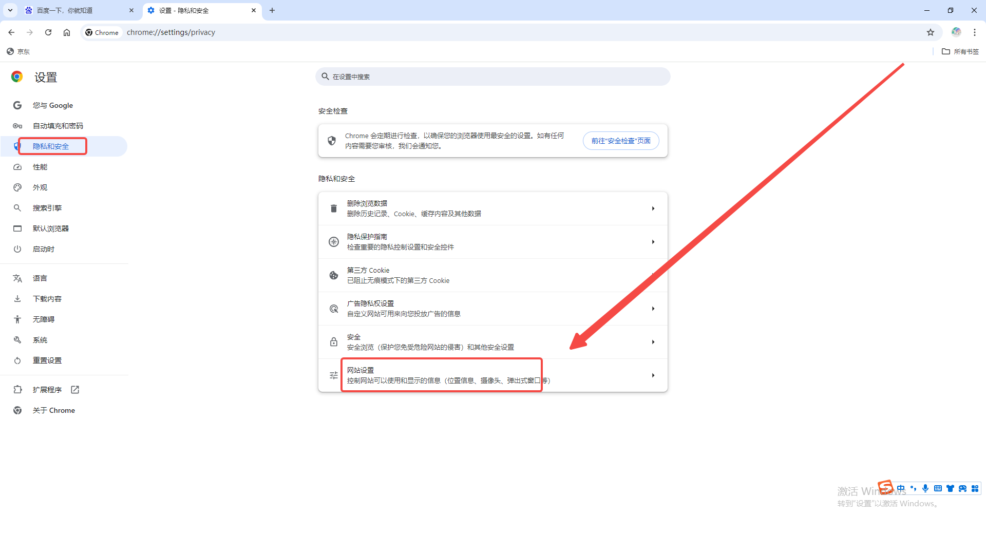This screenshot has height=534, width=986.
Task: Expand the 网站设置 row chevron
Action: tap(653, 375)
